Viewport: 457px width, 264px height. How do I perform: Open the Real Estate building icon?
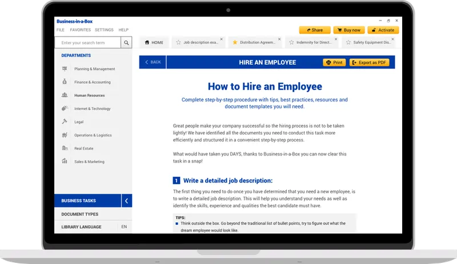click(x=65, y=148)
